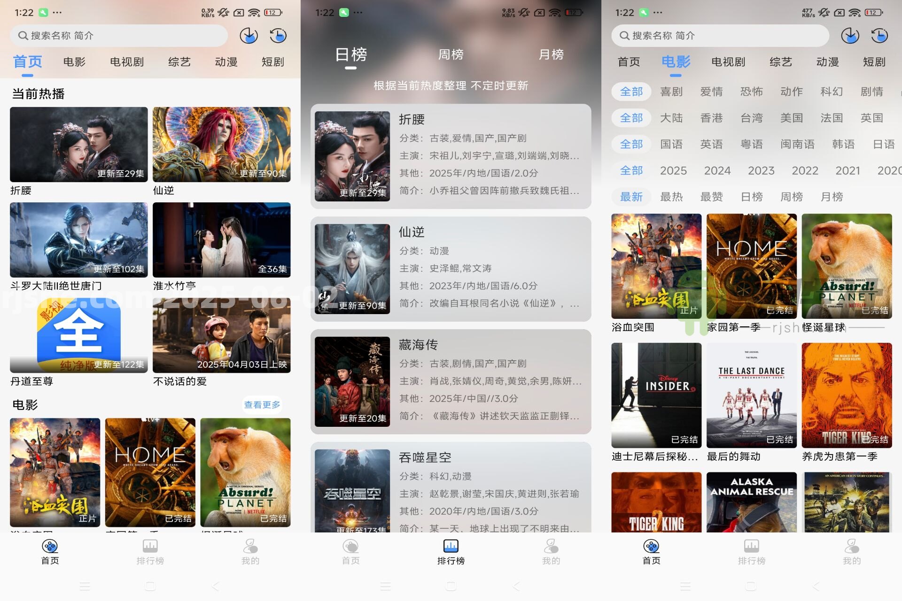Select the 2024 year filter
The image size is (902, 601).
717,170
